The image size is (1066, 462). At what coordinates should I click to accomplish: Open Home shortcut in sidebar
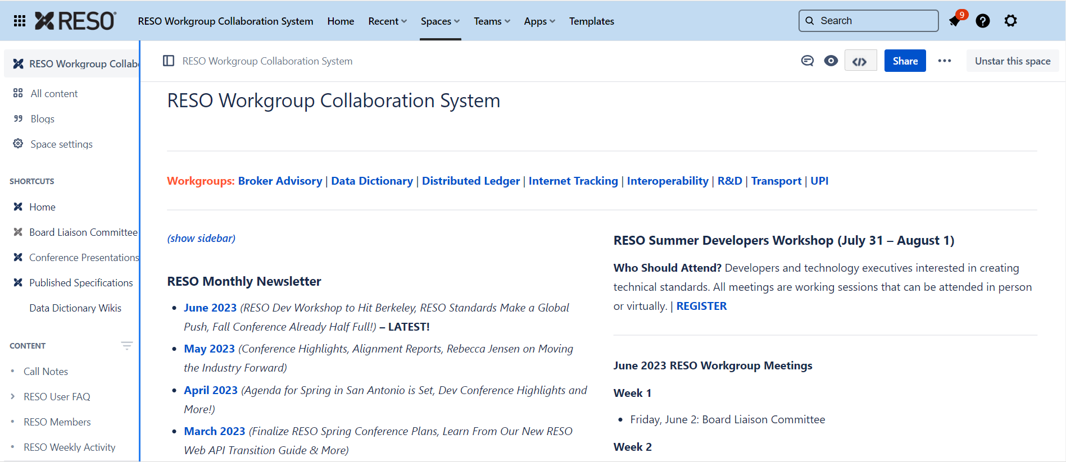(42, 207)
